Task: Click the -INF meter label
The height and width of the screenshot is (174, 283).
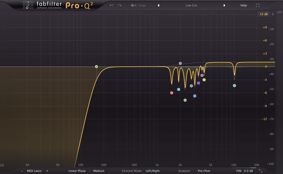Action: [x=279, y=12]
